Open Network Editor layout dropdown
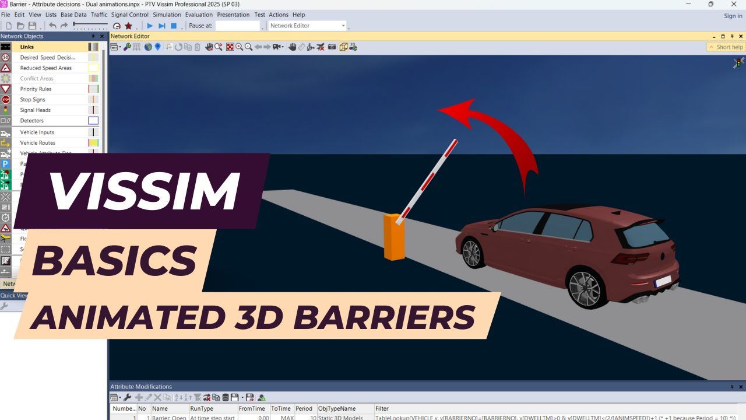 (307, 26)
